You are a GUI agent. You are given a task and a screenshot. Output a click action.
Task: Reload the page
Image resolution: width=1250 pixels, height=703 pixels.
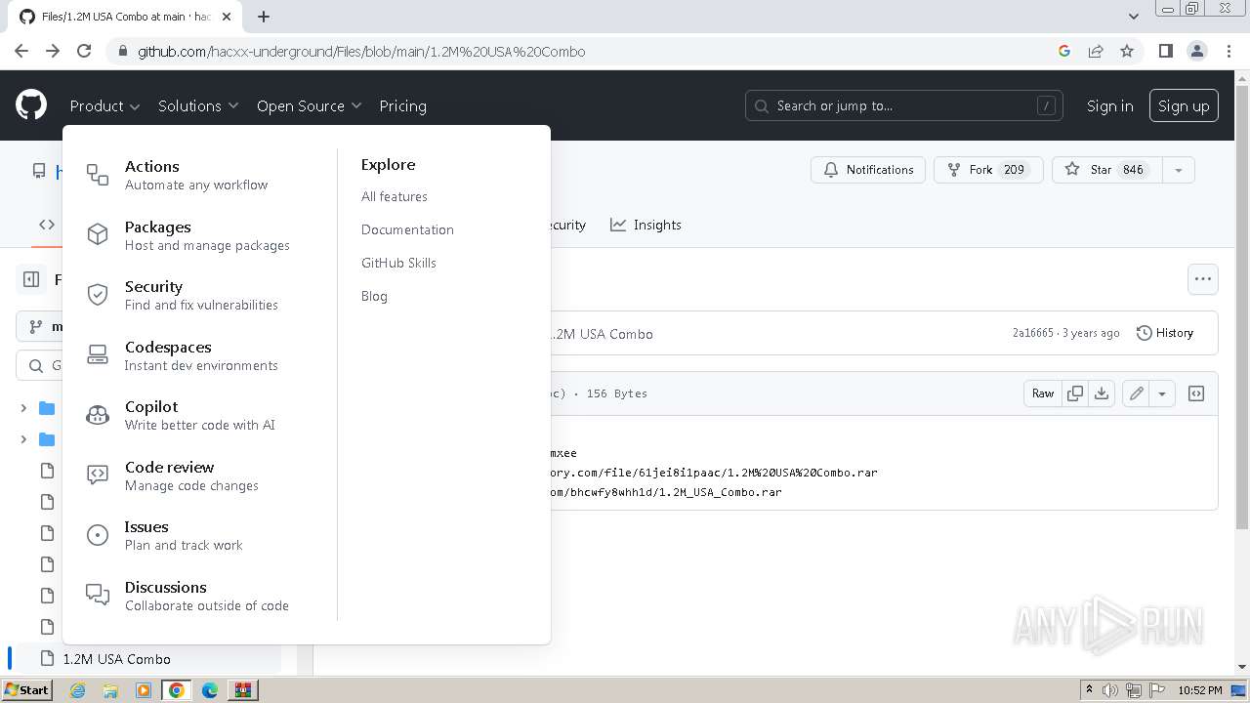[84, 51]
